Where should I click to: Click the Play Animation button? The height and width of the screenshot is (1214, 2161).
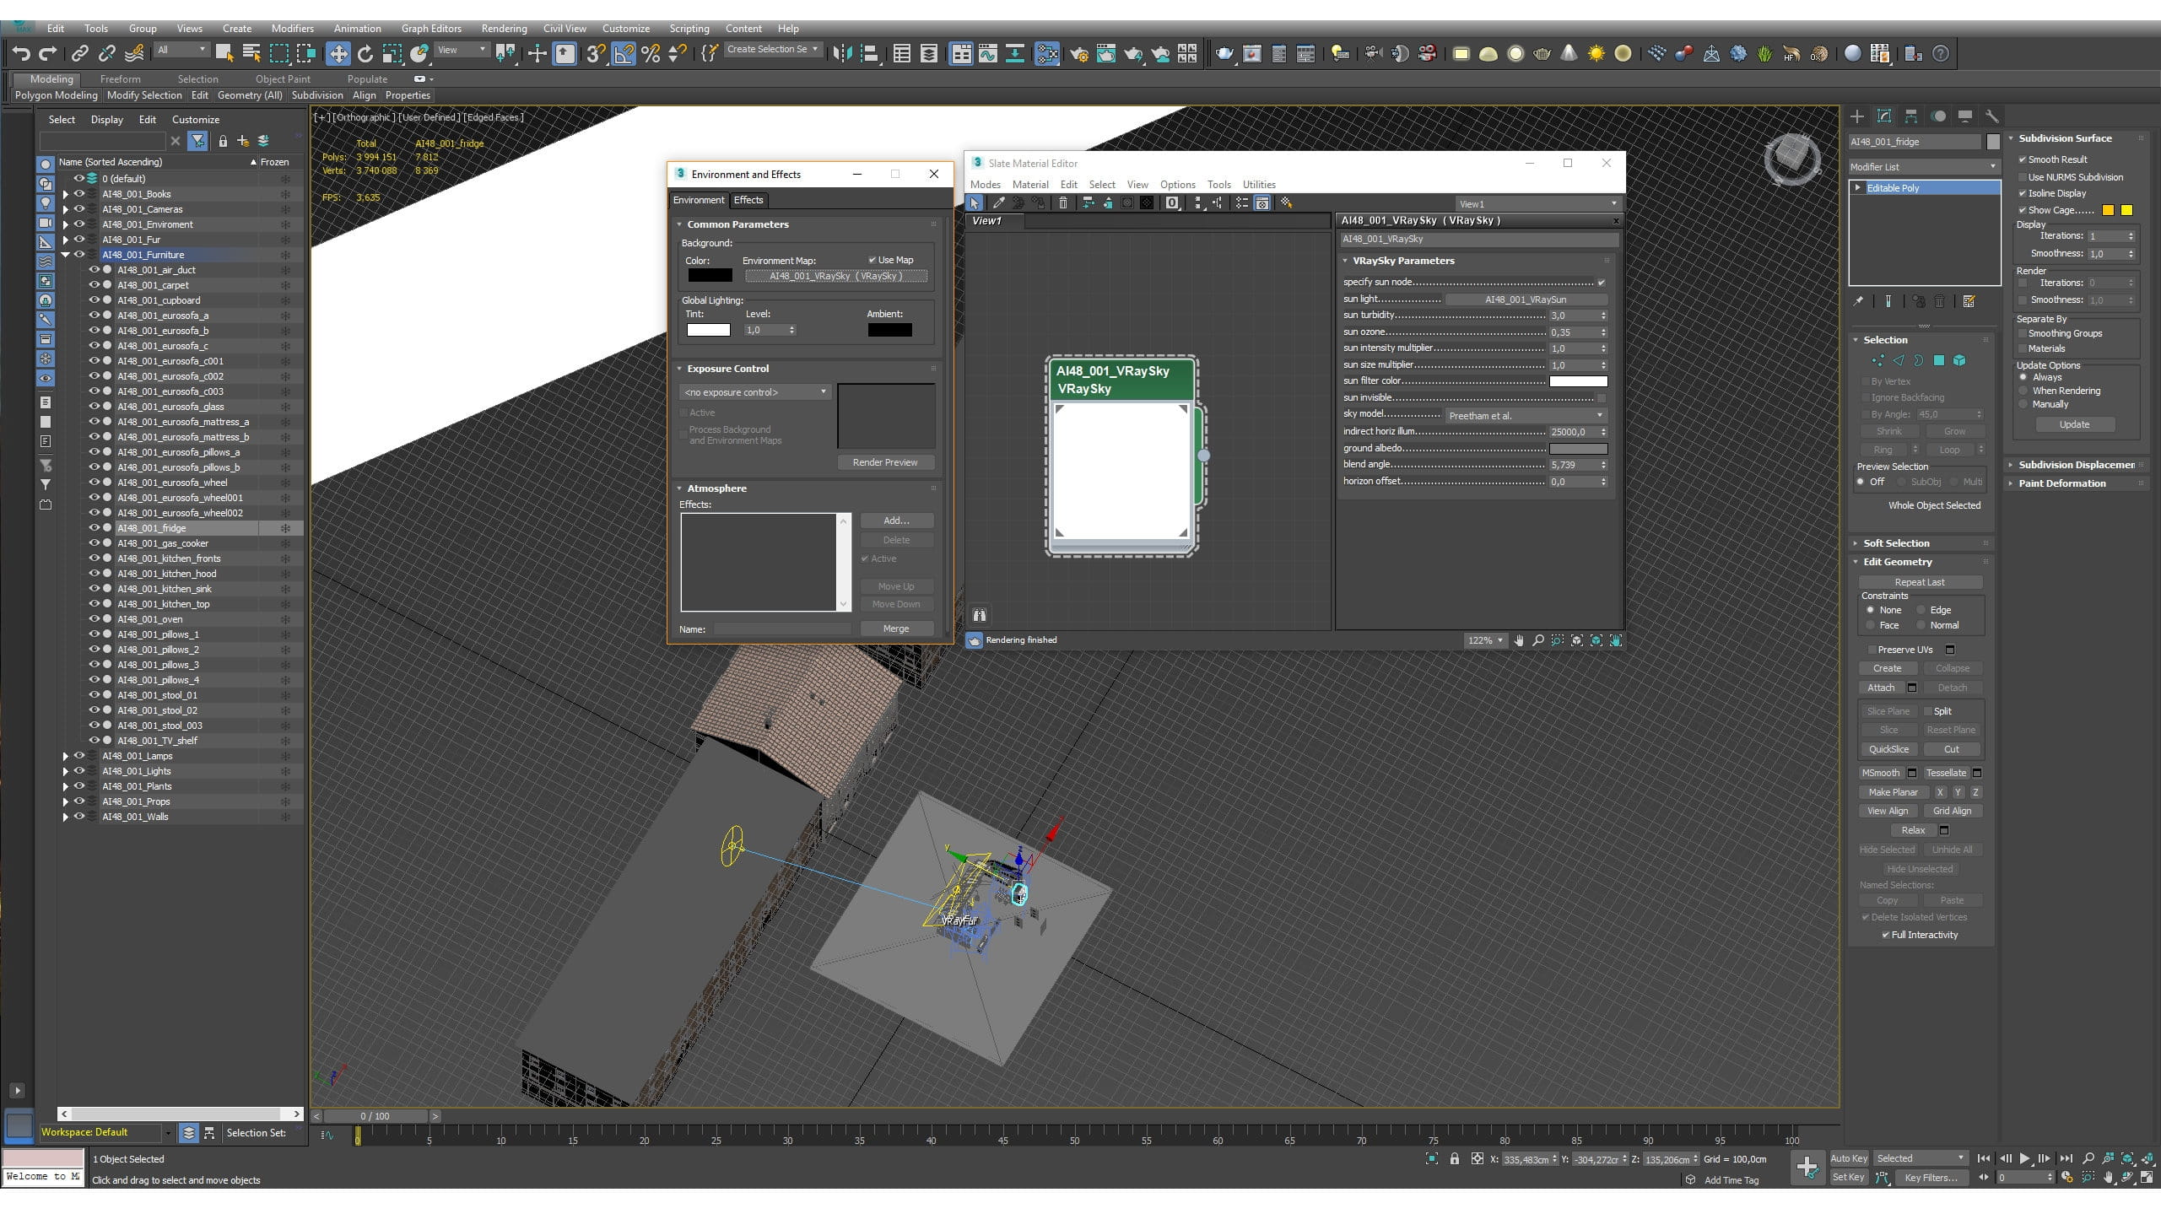(2024, 1158)
